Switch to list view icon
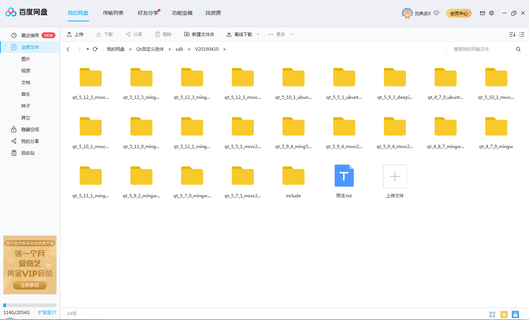The width and height of the screenshot is (529, 320). (522, 34)
